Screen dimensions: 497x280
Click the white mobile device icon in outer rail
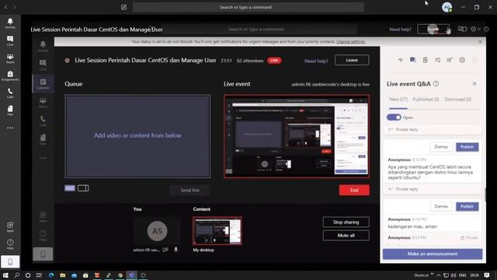pyautogui.click(x=10, y=262)
